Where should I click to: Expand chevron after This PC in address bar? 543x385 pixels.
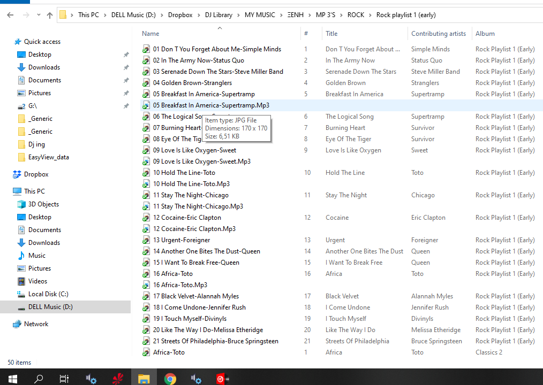coord(105,15)
